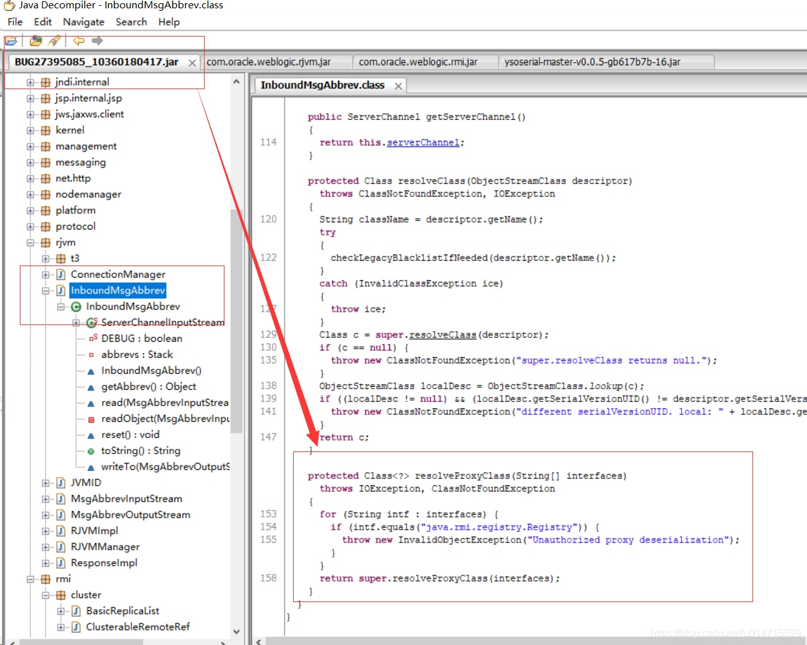This screenshot has width=807, height=645.
Task: Select the jws.jaxws.client package icon
Action: tap(46, 114)
